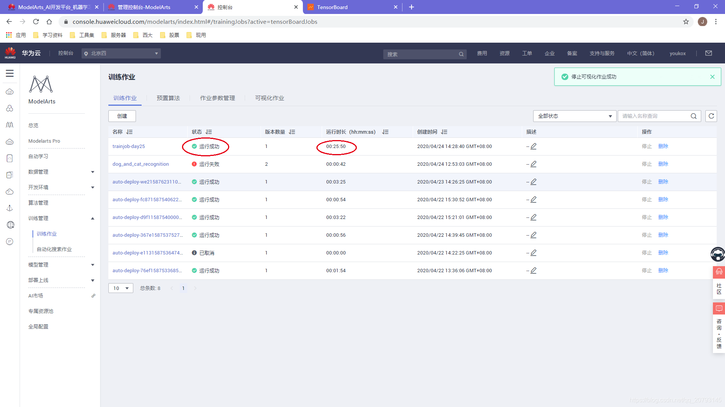This screenshot has height=407, width=725.
Task: Switch to 预置算法 tab
Action: pyautogui.click(x=168, y=98)
